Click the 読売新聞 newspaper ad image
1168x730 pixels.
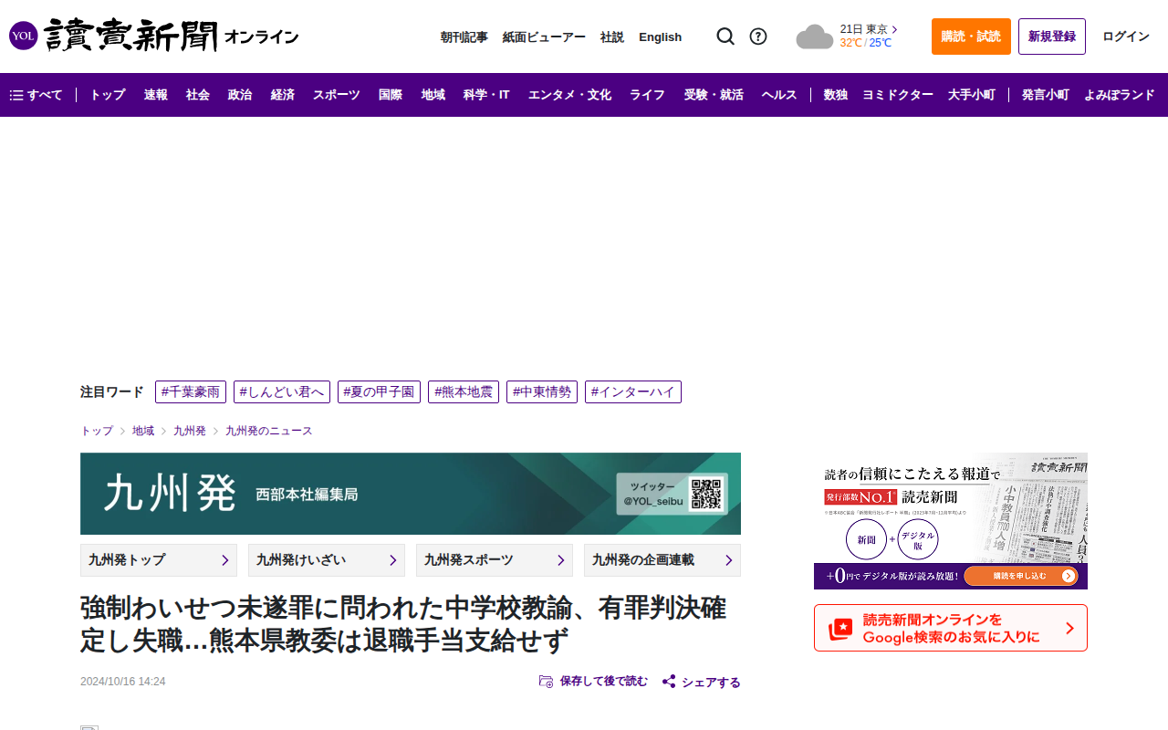pos(951,521)
